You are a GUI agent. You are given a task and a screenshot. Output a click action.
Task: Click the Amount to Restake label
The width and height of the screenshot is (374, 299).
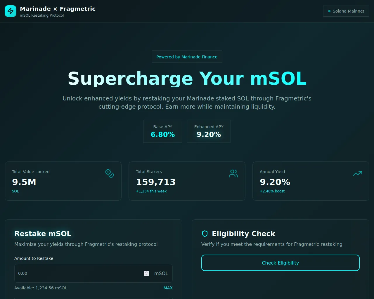coord(34,258)
